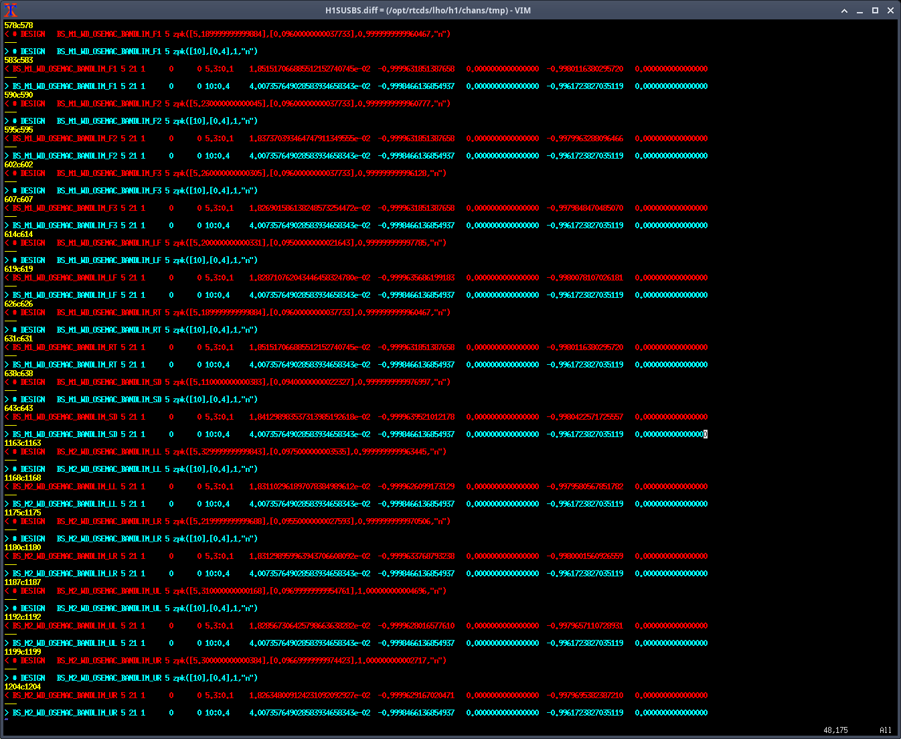The image size is (901, 739).
Task: Maximize the VIM window
Action: (x=875, y=11)
